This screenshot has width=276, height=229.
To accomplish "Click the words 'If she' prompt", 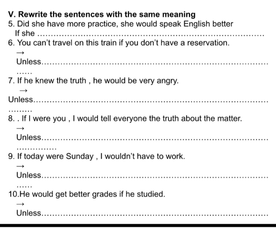I will pyautogui.click(x=25, y=33).
